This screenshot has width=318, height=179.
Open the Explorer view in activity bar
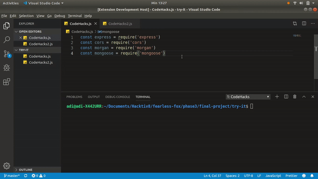point(6,26)
